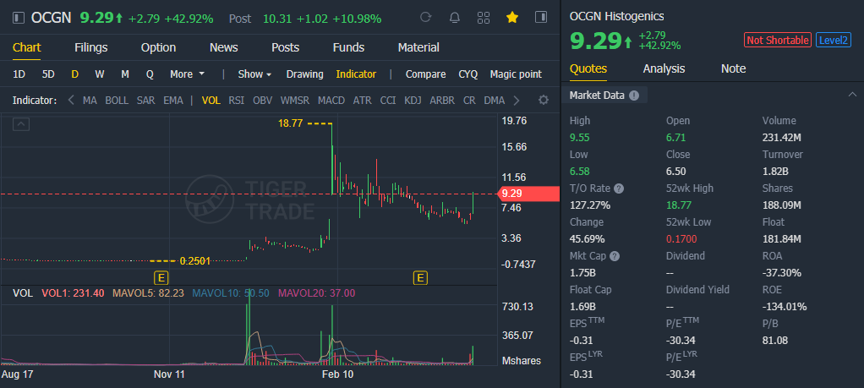The image size is (864, 388).
Task: Click the 18.77 high price marker
Action: click(290, 123)
